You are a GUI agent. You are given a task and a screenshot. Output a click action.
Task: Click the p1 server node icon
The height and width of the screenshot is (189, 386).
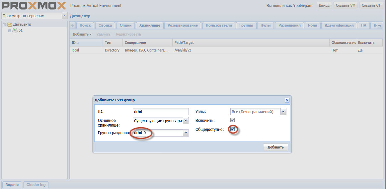(x=15, y=31)
